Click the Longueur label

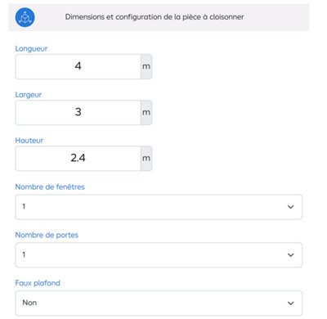coord(31,49)
